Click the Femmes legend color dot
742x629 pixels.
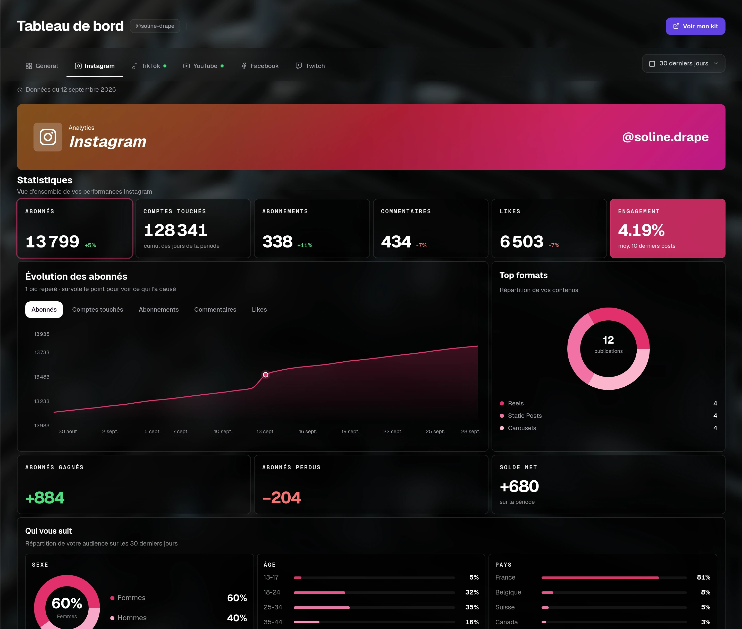point(112,598)
